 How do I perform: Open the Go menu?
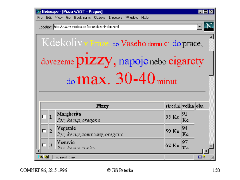68,18
